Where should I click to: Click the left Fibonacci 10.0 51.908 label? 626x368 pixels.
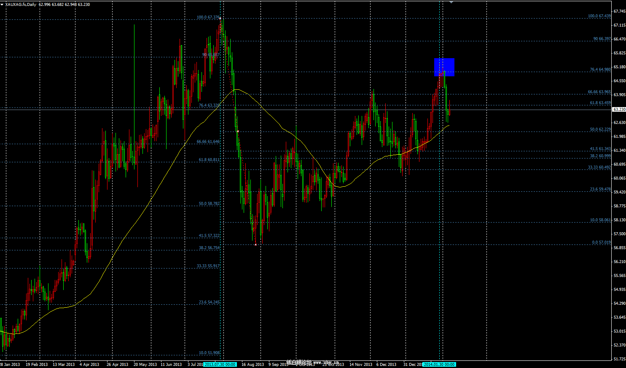[209, 353]
